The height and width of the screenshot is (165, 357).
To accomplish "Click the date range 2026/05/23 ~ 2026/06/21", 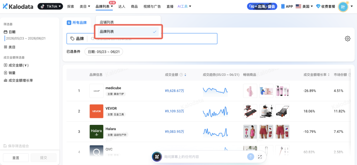I will (x=26, y=38).
